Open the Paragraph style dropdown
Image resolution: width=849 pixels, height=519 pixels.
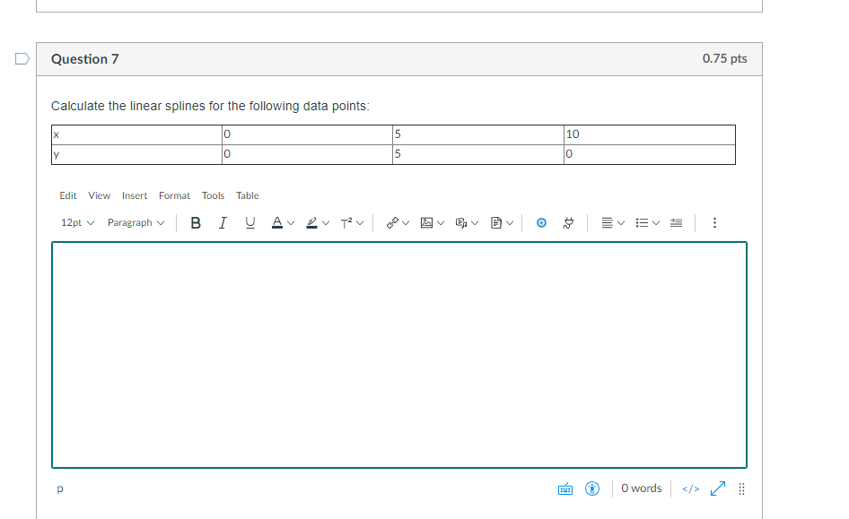click(x=136, y=222)
